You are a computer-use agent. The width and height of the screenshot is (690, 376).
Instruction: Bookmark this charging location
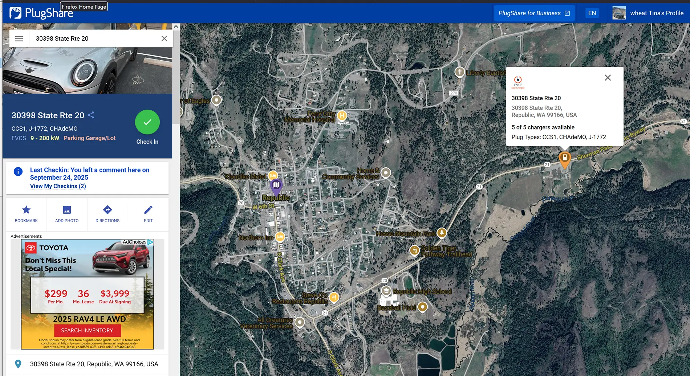tap(26, 214)
